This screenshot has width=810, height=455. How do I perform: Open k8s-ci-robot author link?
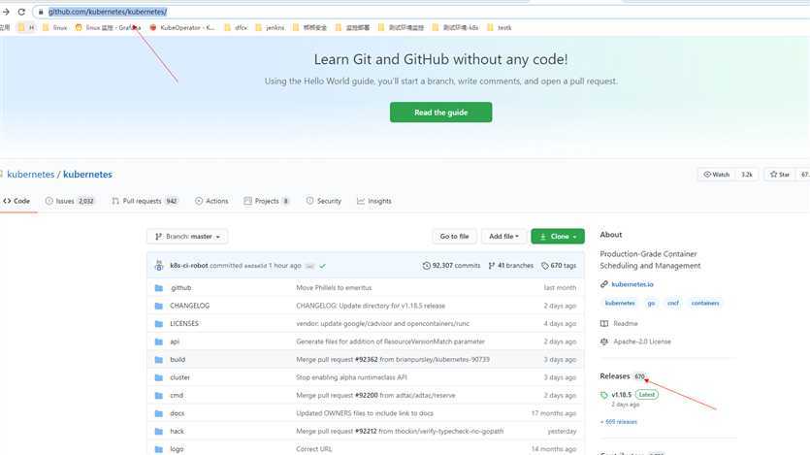point(189,266)
